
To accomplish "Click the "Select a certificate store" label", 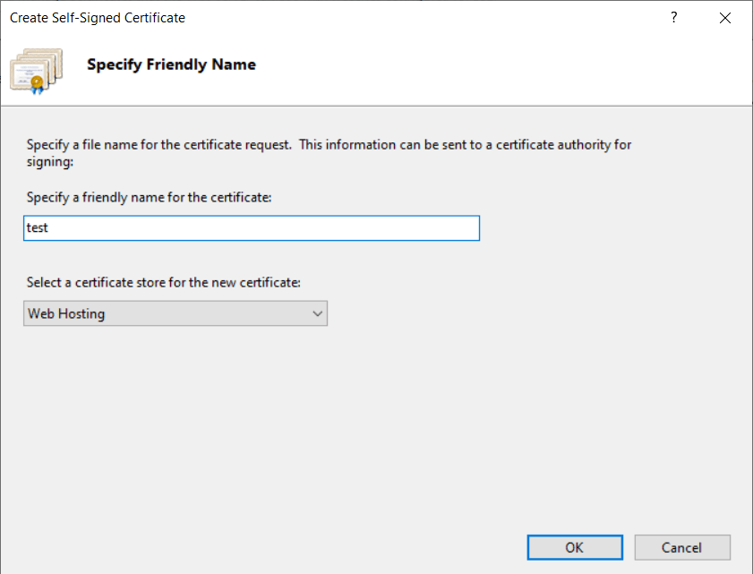I will [x=164, y=282].
